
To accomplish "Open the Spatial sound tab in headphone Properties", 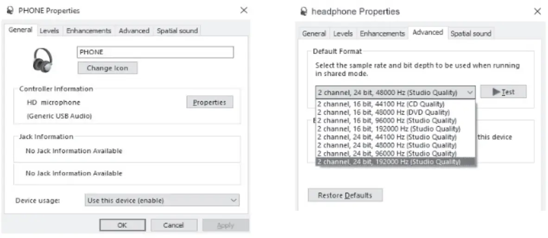I will [471, 34].
